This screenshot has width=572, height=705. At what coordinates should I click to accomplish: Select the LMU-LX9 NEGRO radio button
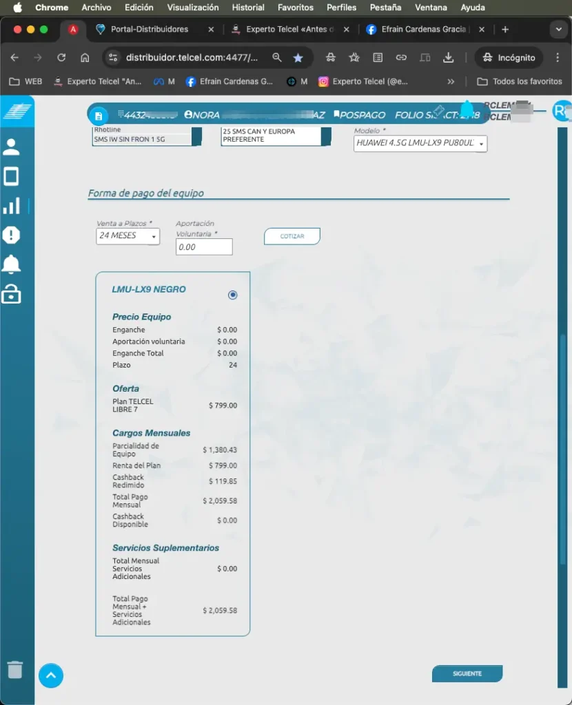pyautogui.click(x=232, y=295)
